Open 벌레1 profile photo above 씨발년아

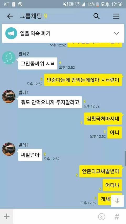point(9,149)
